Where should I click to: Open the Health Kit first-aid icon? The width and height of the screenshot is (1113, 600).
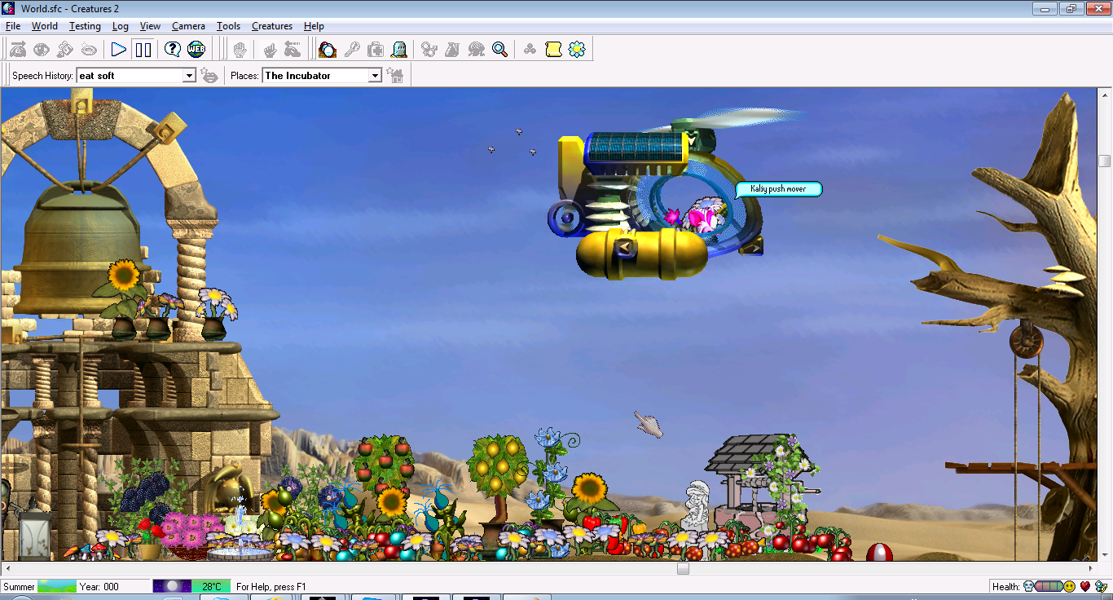376,50
